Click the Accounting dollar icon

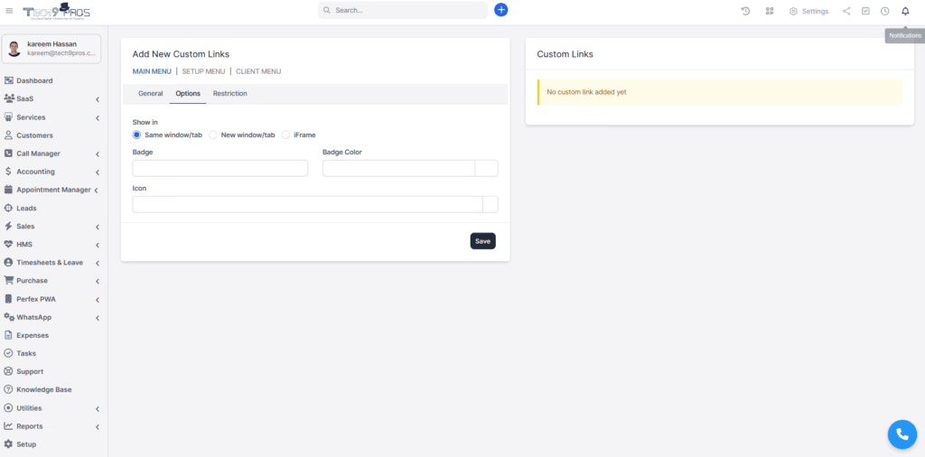click(9, 172)
